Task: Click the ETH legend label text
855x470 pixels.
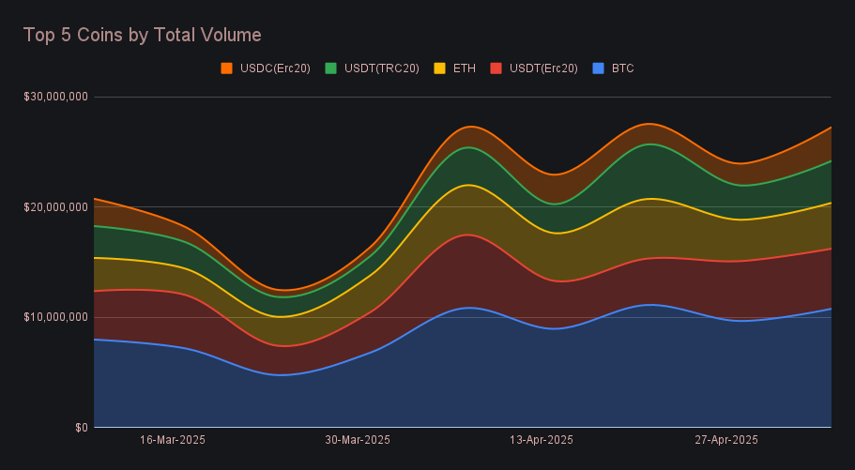Action: [x=465, y=68]
